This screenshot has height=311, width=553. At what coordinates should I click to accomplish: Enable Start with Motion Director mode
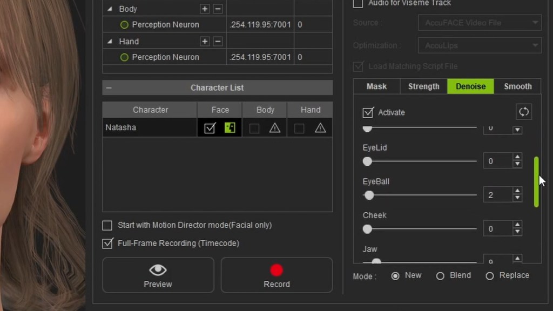[107, 225]
